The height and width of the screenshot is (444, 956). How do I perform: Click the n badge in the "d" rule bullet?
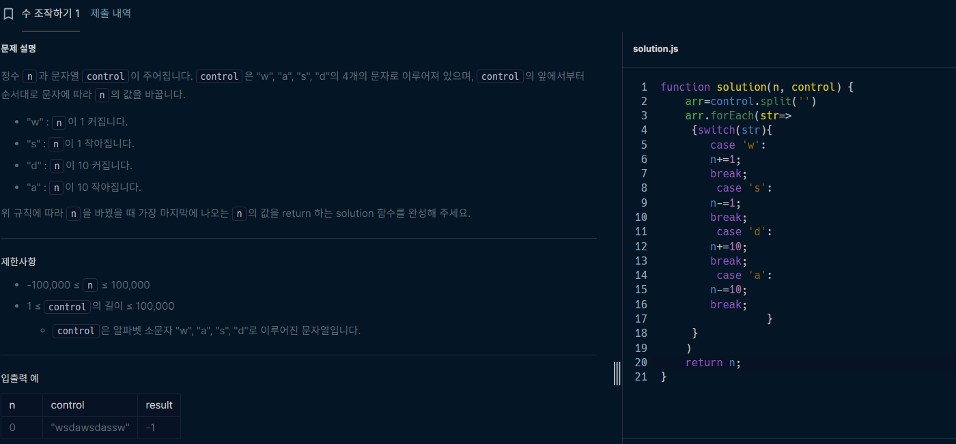point(57,165)
